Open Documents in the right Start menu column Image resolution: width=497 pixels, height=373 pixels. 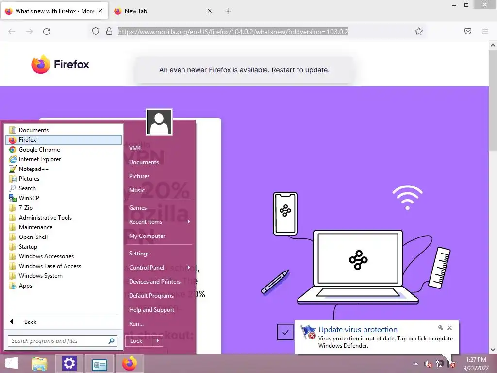(159, 162)
